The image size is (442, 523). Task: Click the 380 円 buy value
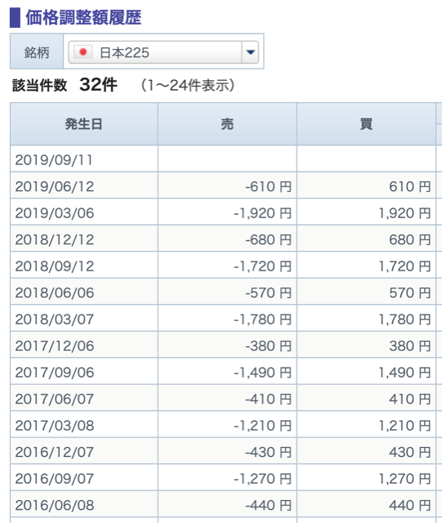tap(410, 346)
